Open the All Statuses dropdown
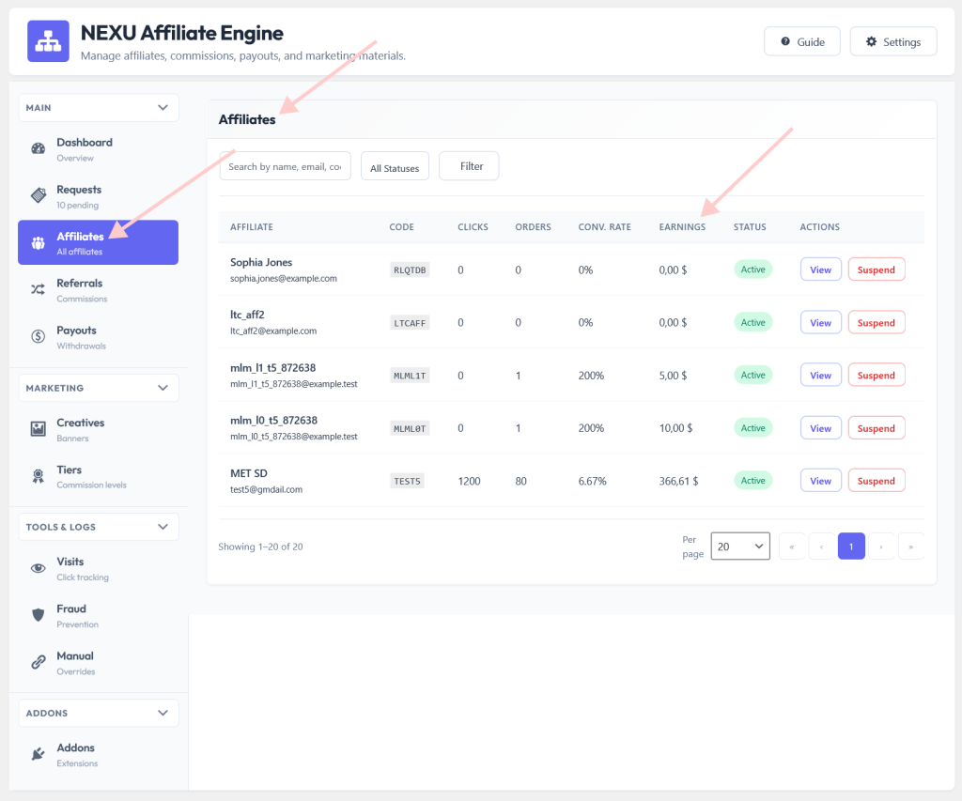Screen dimensions: 962x801 [x=395, y=166]
